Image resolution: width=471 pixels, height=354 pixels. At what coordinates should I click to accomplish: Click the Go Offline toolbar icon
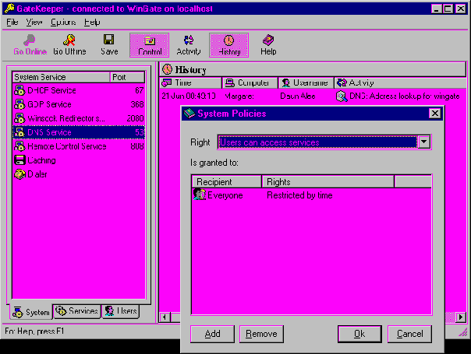tap(69, 40)
